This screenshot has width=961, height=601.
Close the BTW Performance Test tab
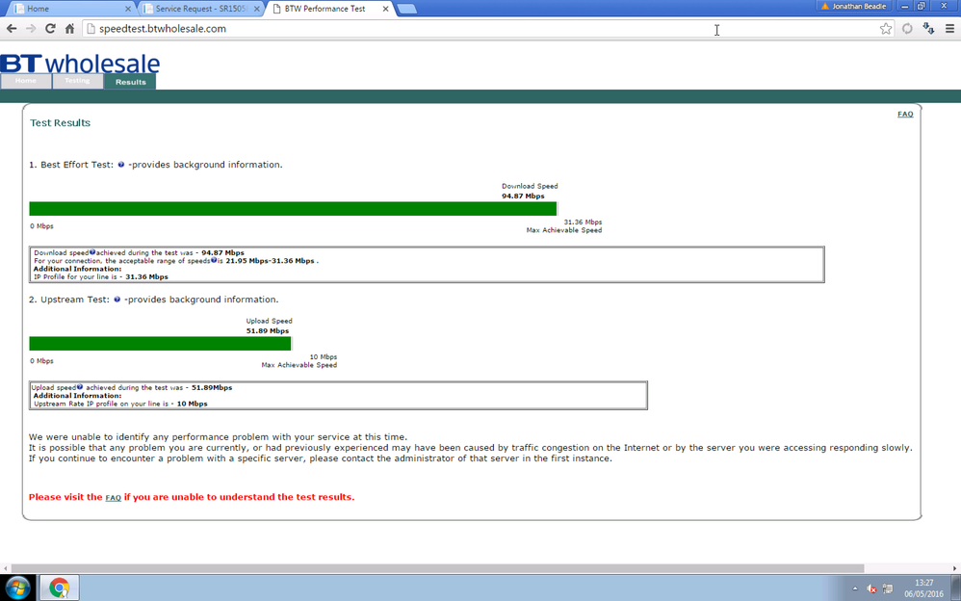385,9
